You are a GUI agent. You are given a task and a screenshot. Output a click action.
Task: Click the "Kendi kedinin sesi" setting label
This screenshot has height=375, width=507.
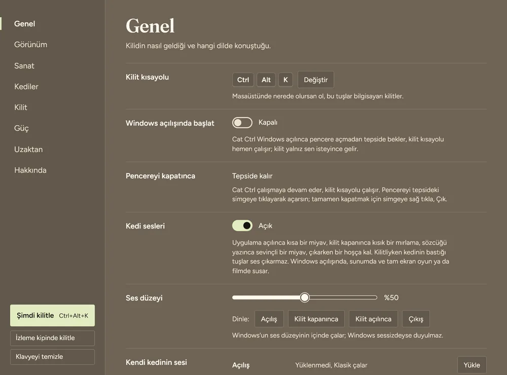tap(156, 362)
